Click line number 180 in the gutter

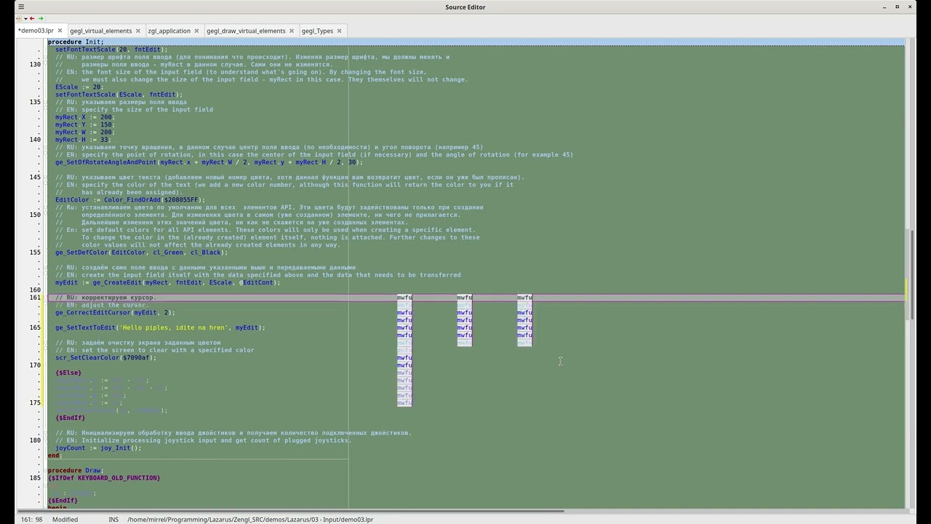tap(35, 440)
